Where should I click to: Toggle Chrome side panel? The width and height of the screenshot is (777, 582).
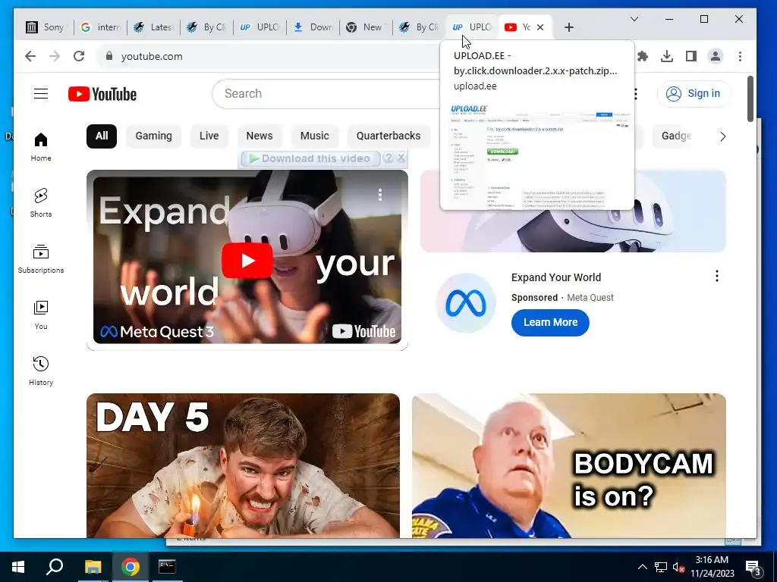coord(691,56)
